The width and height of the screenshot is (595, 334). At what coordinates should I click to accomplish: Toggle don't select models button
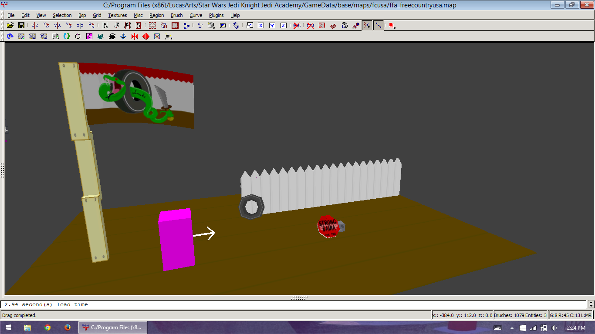pyautogui.click(x=297, y=26)
